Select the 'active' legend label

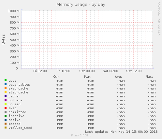click(x=14, y=120)
